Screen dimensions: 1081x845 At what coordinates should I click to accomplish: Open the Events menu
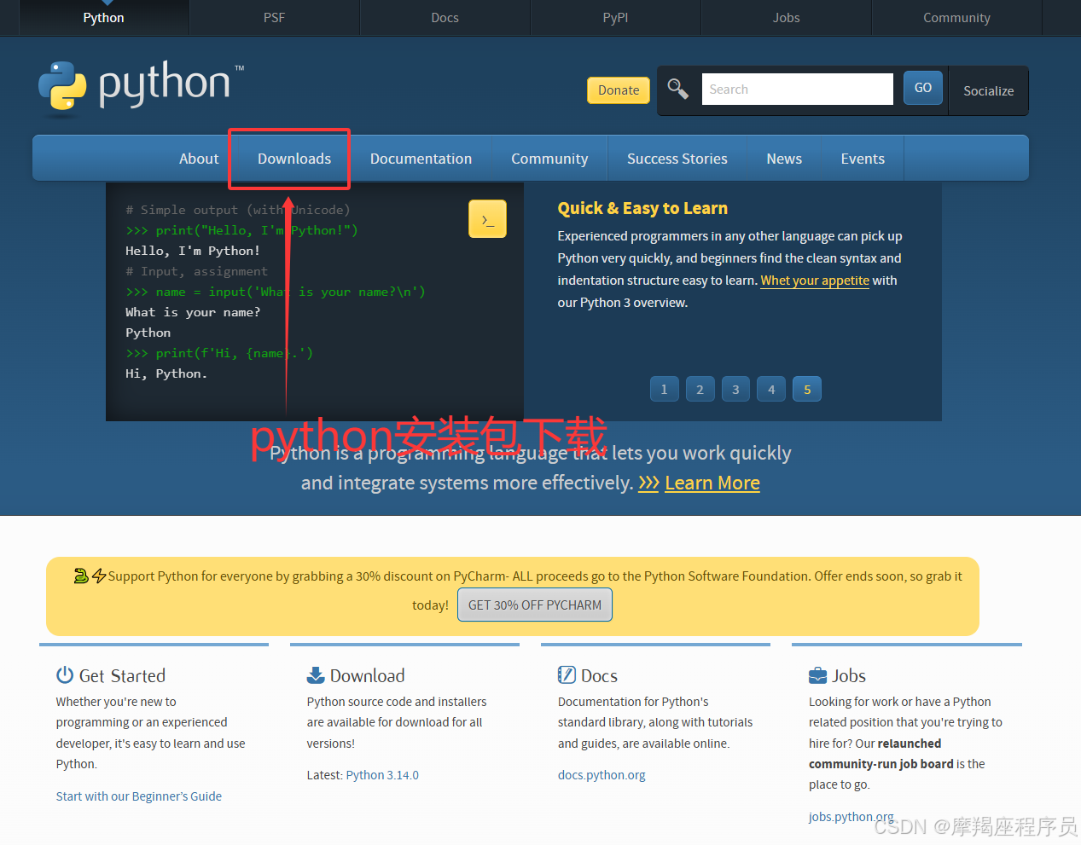[x=863, y=159]
